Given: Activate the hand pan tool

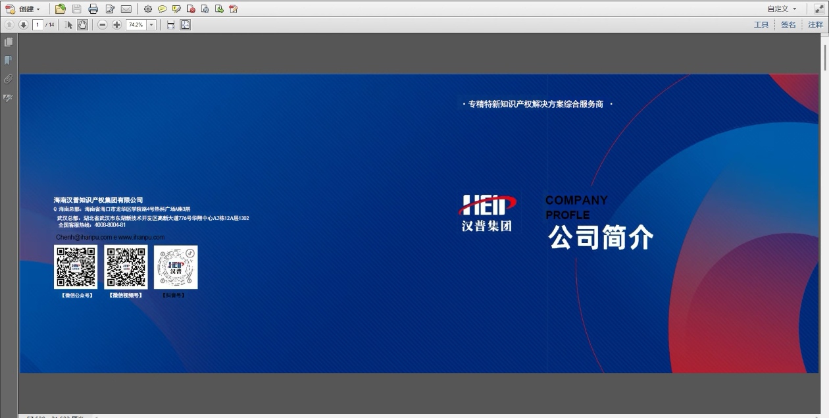Looking at the screenshot, I should [82, 24].
